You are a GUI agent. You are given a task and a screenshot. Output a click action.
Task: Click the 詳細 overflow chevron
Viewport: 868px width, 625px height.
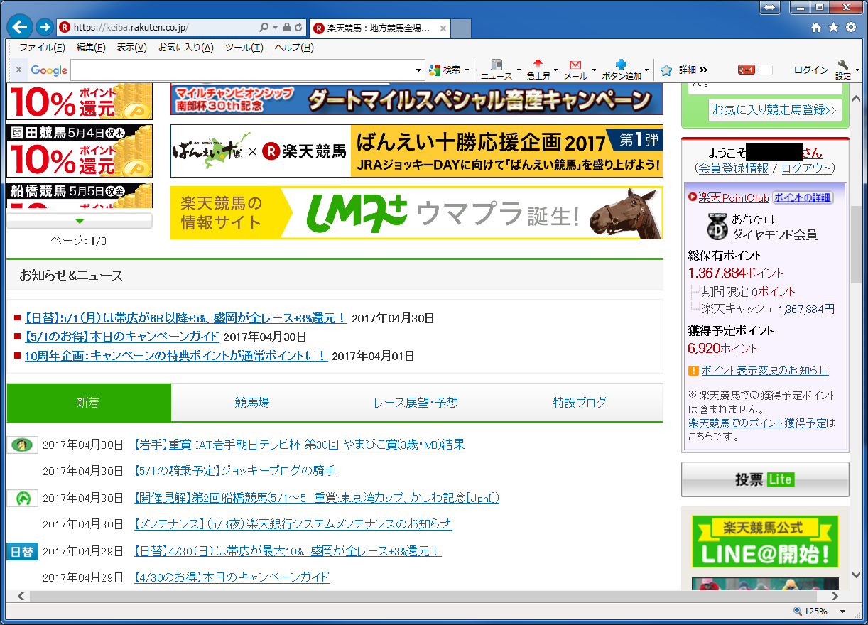(x=703, y=70)
